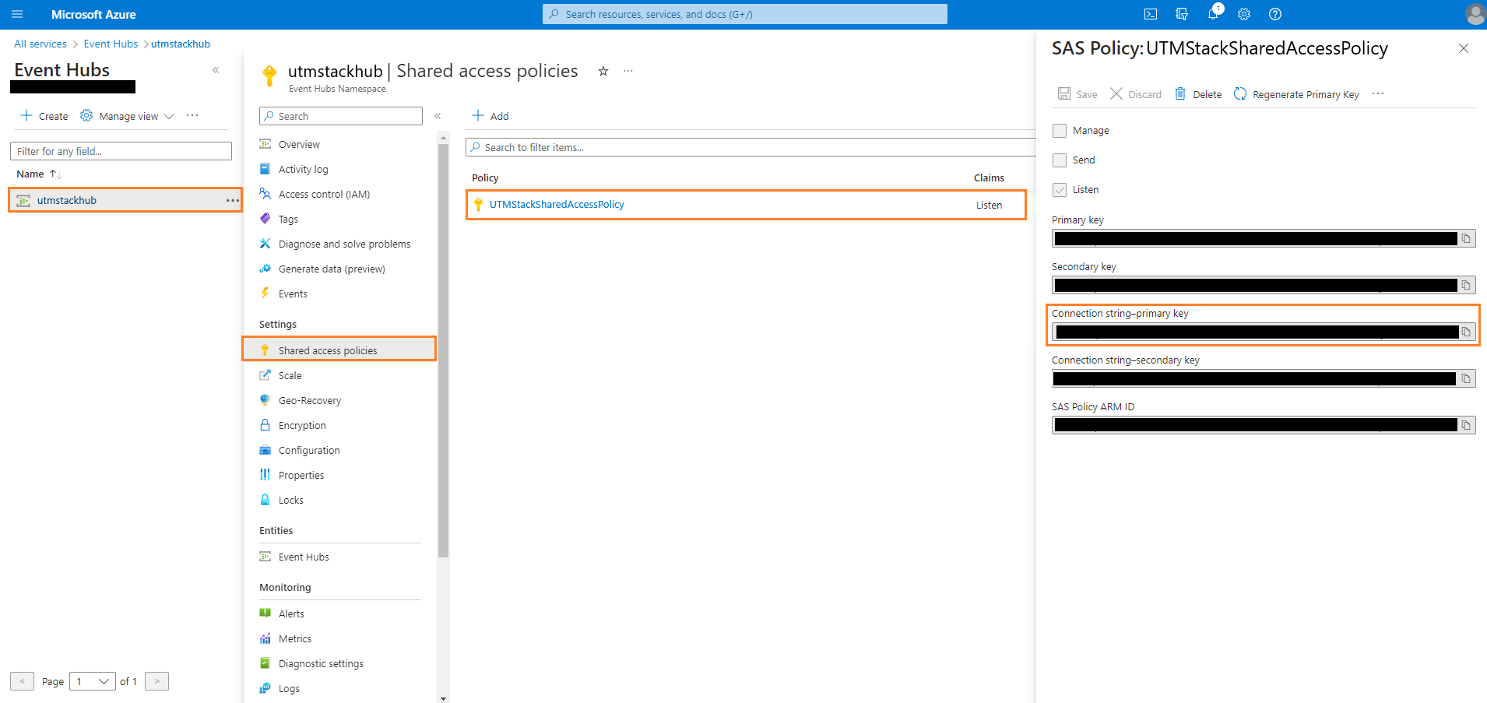Go to Event Hubs breadcrumb
This screenshot has width=1487, height=703.
[x=111, y=44]
